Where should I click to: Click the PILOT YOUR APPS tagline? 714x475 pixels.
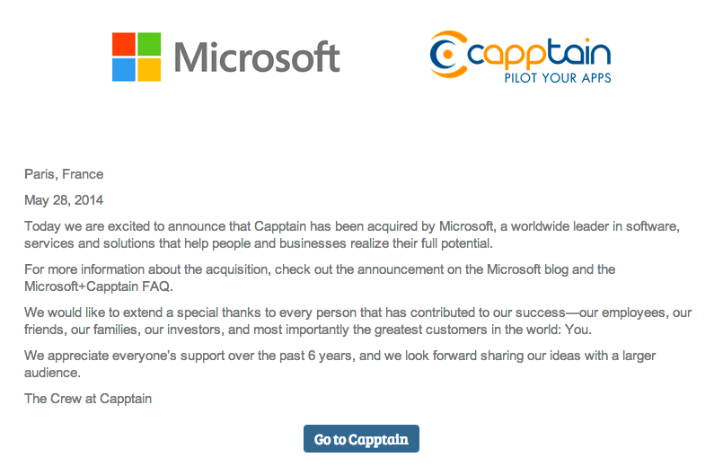coord(558,78)
